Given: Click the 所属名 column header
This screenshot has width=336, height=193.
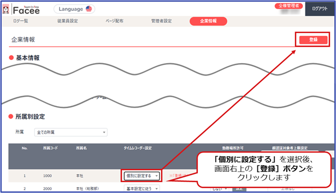Looking at the screenshot, I should point(81,148).
